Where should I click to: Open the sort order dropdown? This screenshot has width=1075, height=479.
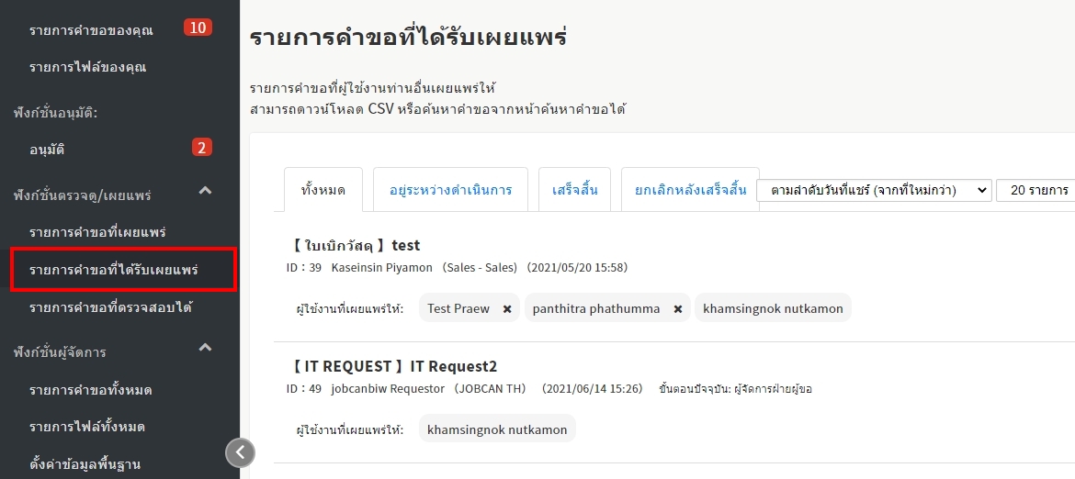(x=873, y=191)
